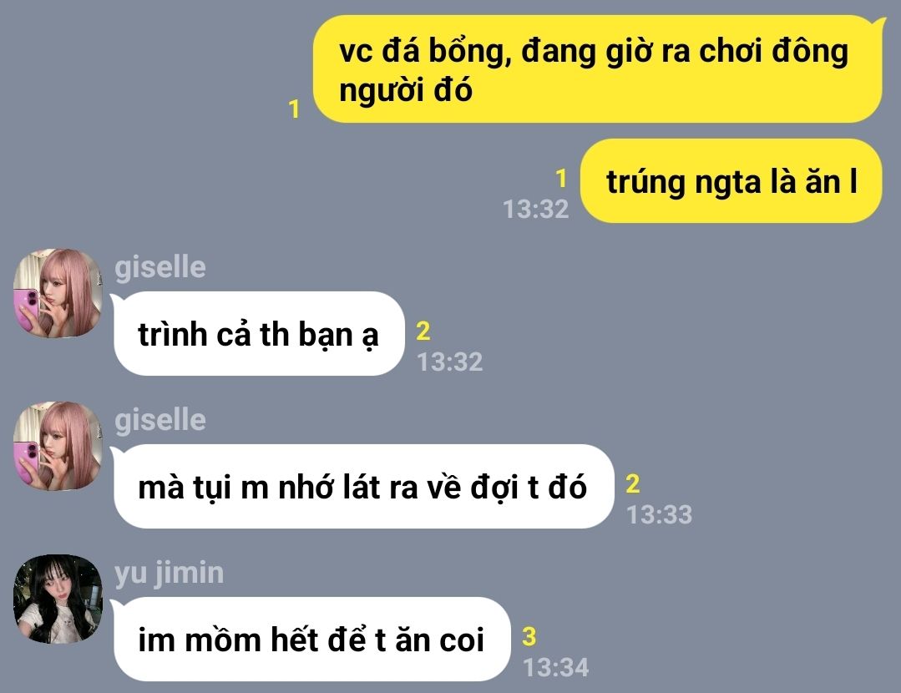Viewport: 901px width, 693px height.
Task: Tap unread count 3 next to yu jimin's message
Action: 529,637
